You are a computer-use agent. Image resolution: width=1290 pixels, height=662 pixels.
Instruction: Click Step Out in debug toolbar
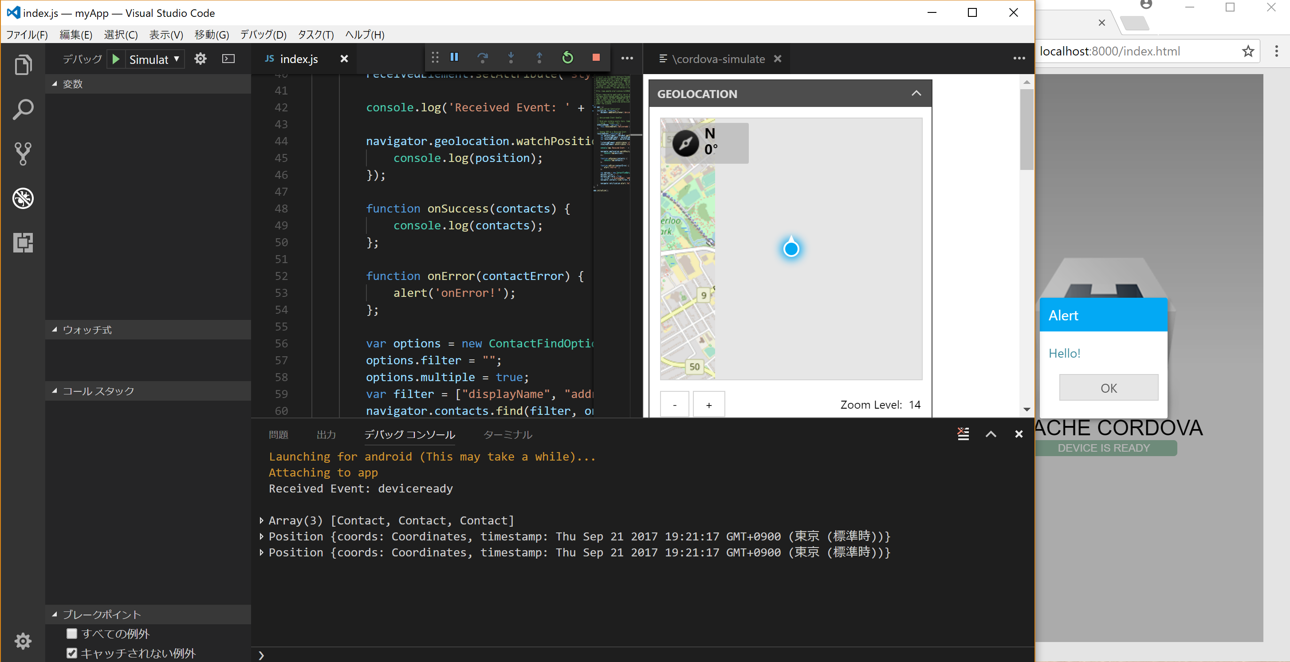539,58
